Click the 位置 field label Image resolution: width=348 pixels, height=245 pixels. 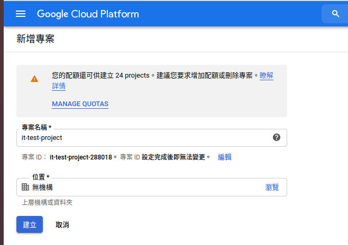pyautogui.click(x=41, y=177)
